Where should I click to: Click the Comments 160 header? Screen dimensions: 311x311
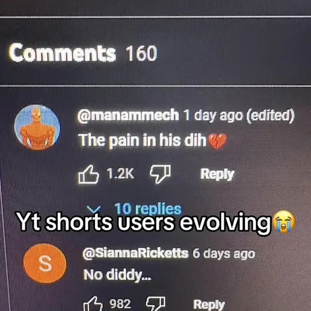83,53
